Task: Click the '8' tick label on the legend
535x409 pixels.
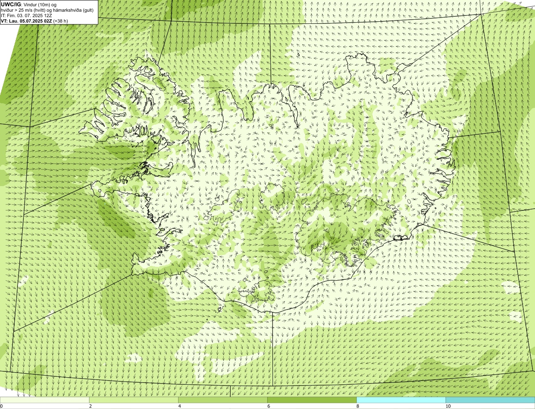Action: (x=357, y=406)
